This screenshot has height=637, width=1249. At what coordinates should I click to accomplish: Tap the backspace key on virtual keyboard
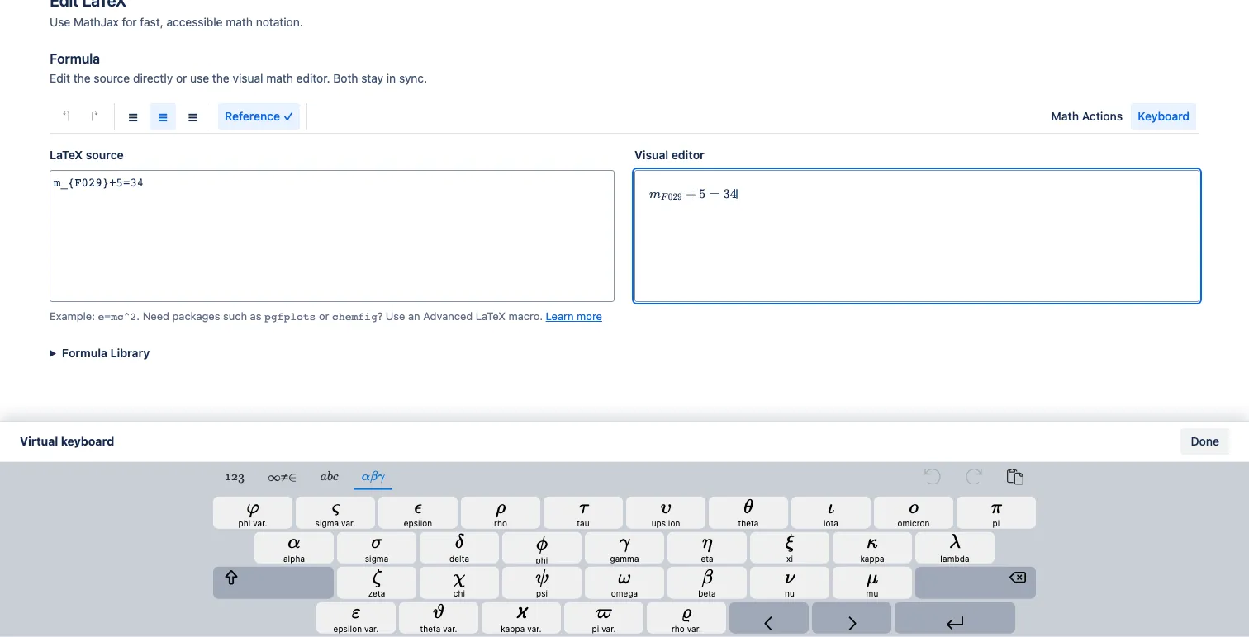tap(976, 583)
